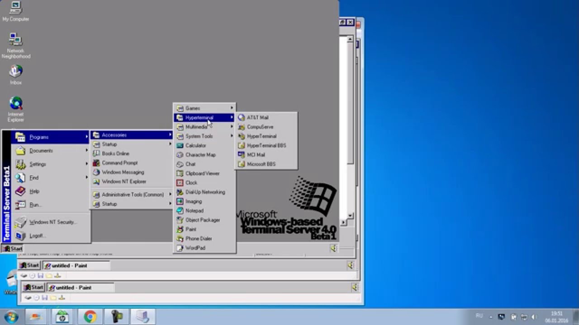Viewport: 579px width, 325px height.
Task: Open Command Prompt from Programs menu
Action: click(132, 163)
